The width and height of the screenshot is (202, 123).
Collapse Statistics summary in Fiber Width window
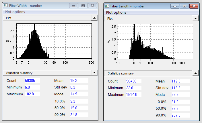click(x=94, y=73)
